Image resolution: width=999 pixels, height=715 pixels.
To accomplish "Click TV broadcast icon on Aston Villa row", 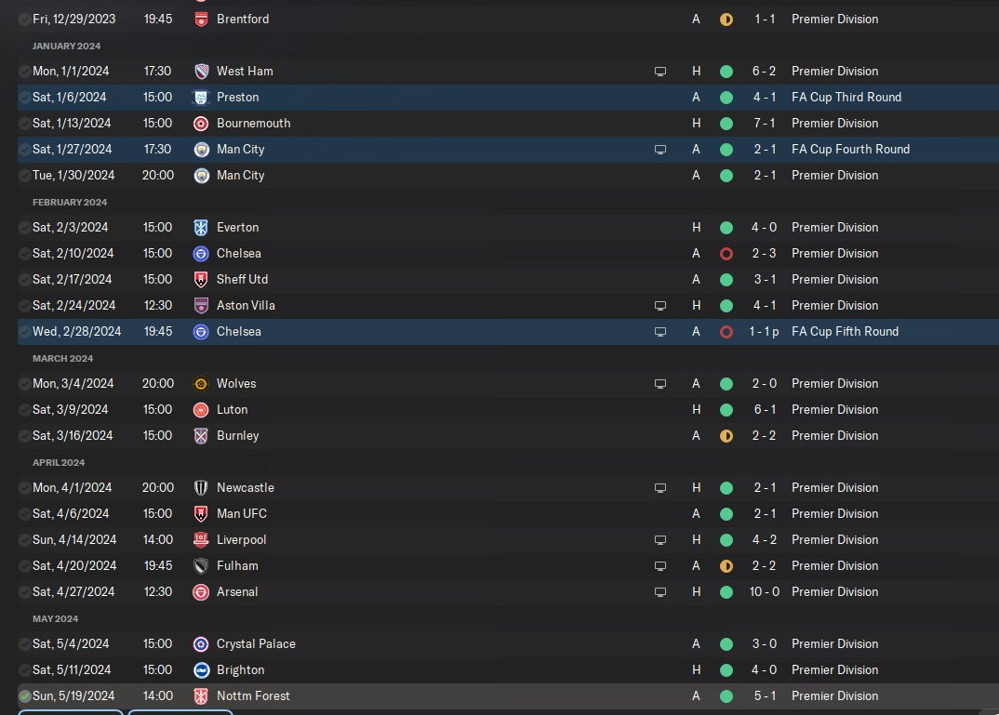I will [660, 306].
